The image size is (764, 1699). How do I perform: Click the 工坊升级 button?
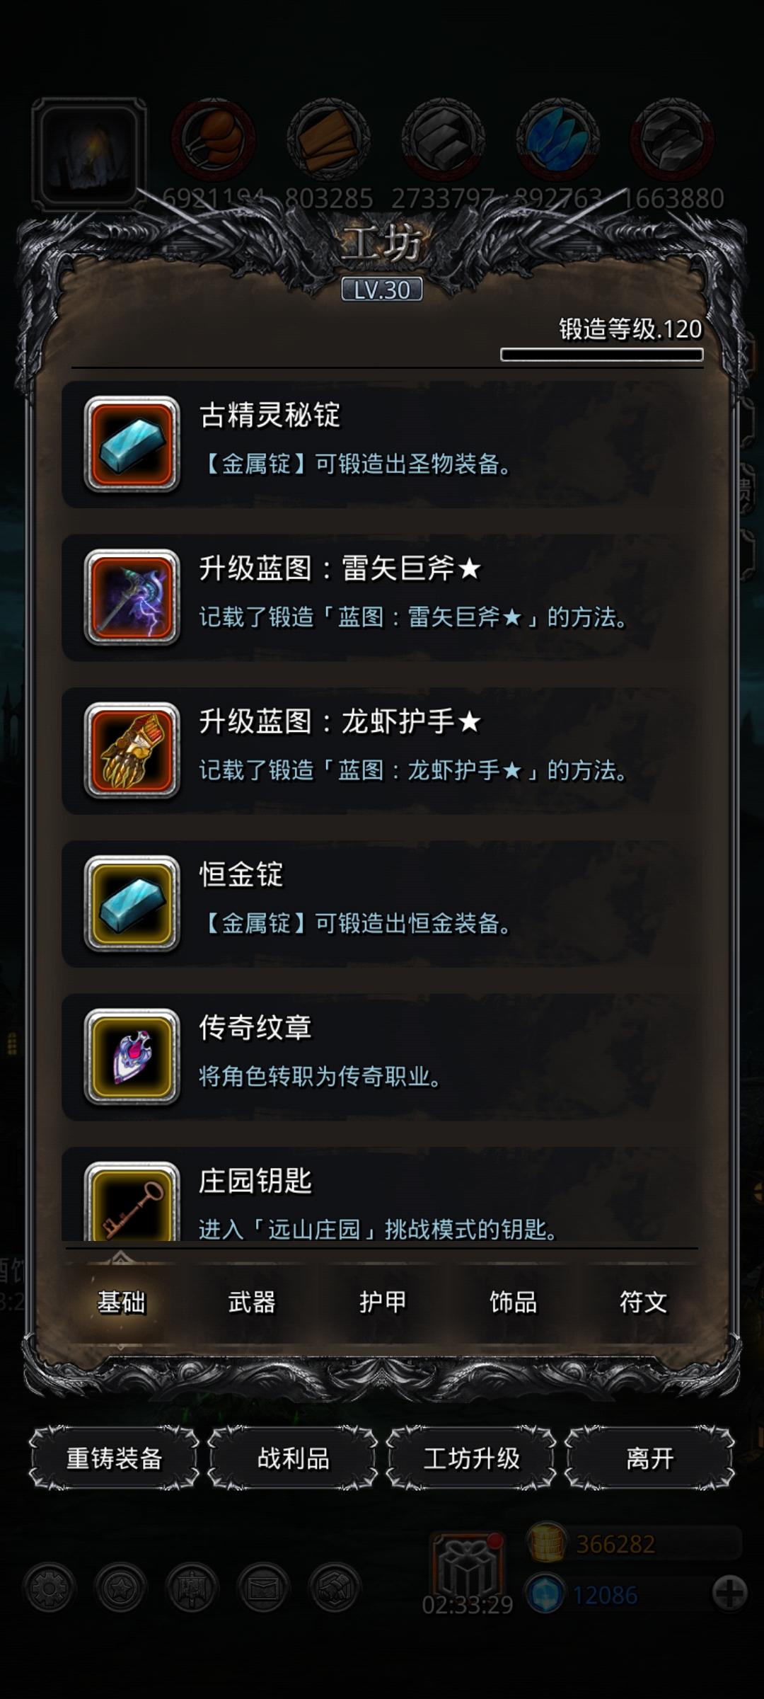point(471,1458)
